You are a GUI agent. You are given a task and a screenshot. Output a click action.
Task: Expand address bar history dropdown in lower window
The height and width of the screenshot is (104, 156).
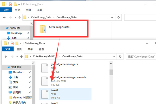pyautogui.click(x=114, y=57)
